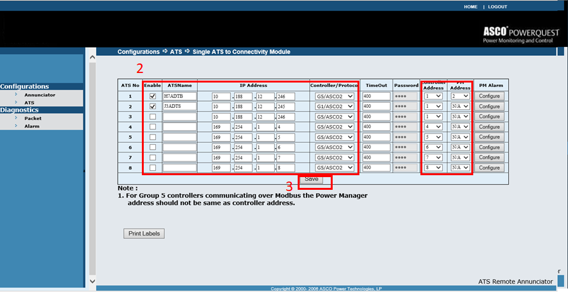Click TimeOut field for ATS 5
Screen dimensions: 568x292
point(377,137)
